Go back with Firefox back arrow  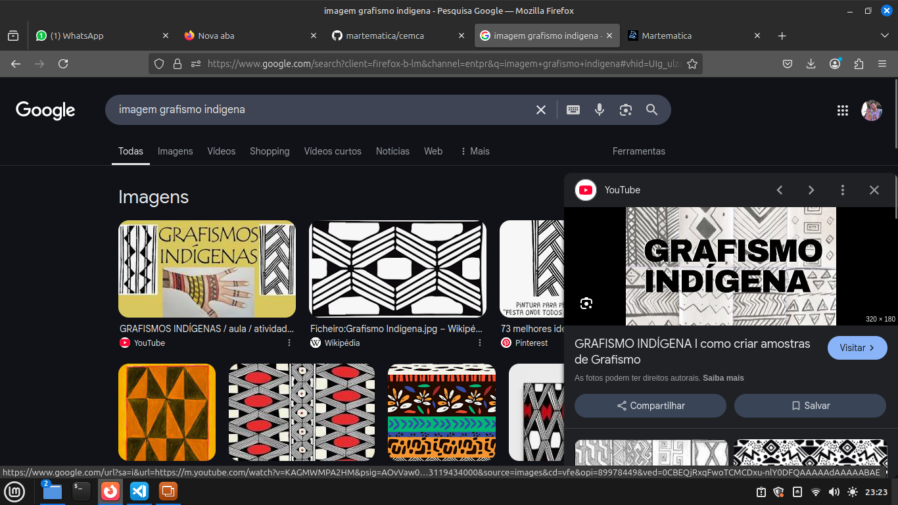pyautogui.click(x=16, y=64)
